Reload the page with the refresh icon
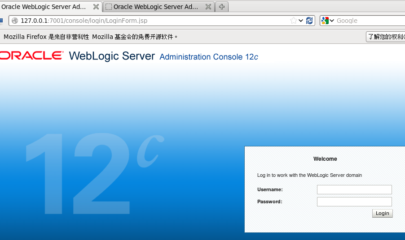 (309, 21)
